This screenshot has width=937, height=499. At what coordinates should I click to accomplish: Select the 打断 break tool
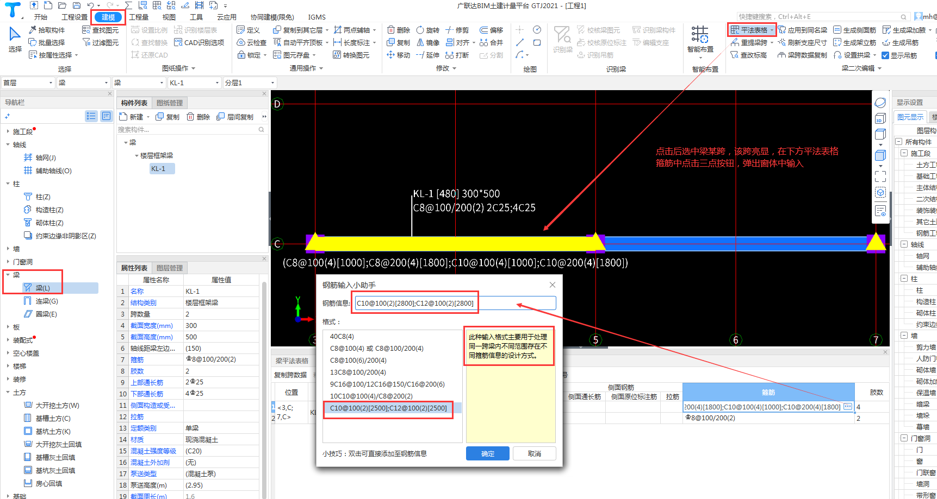pos(457,55)
